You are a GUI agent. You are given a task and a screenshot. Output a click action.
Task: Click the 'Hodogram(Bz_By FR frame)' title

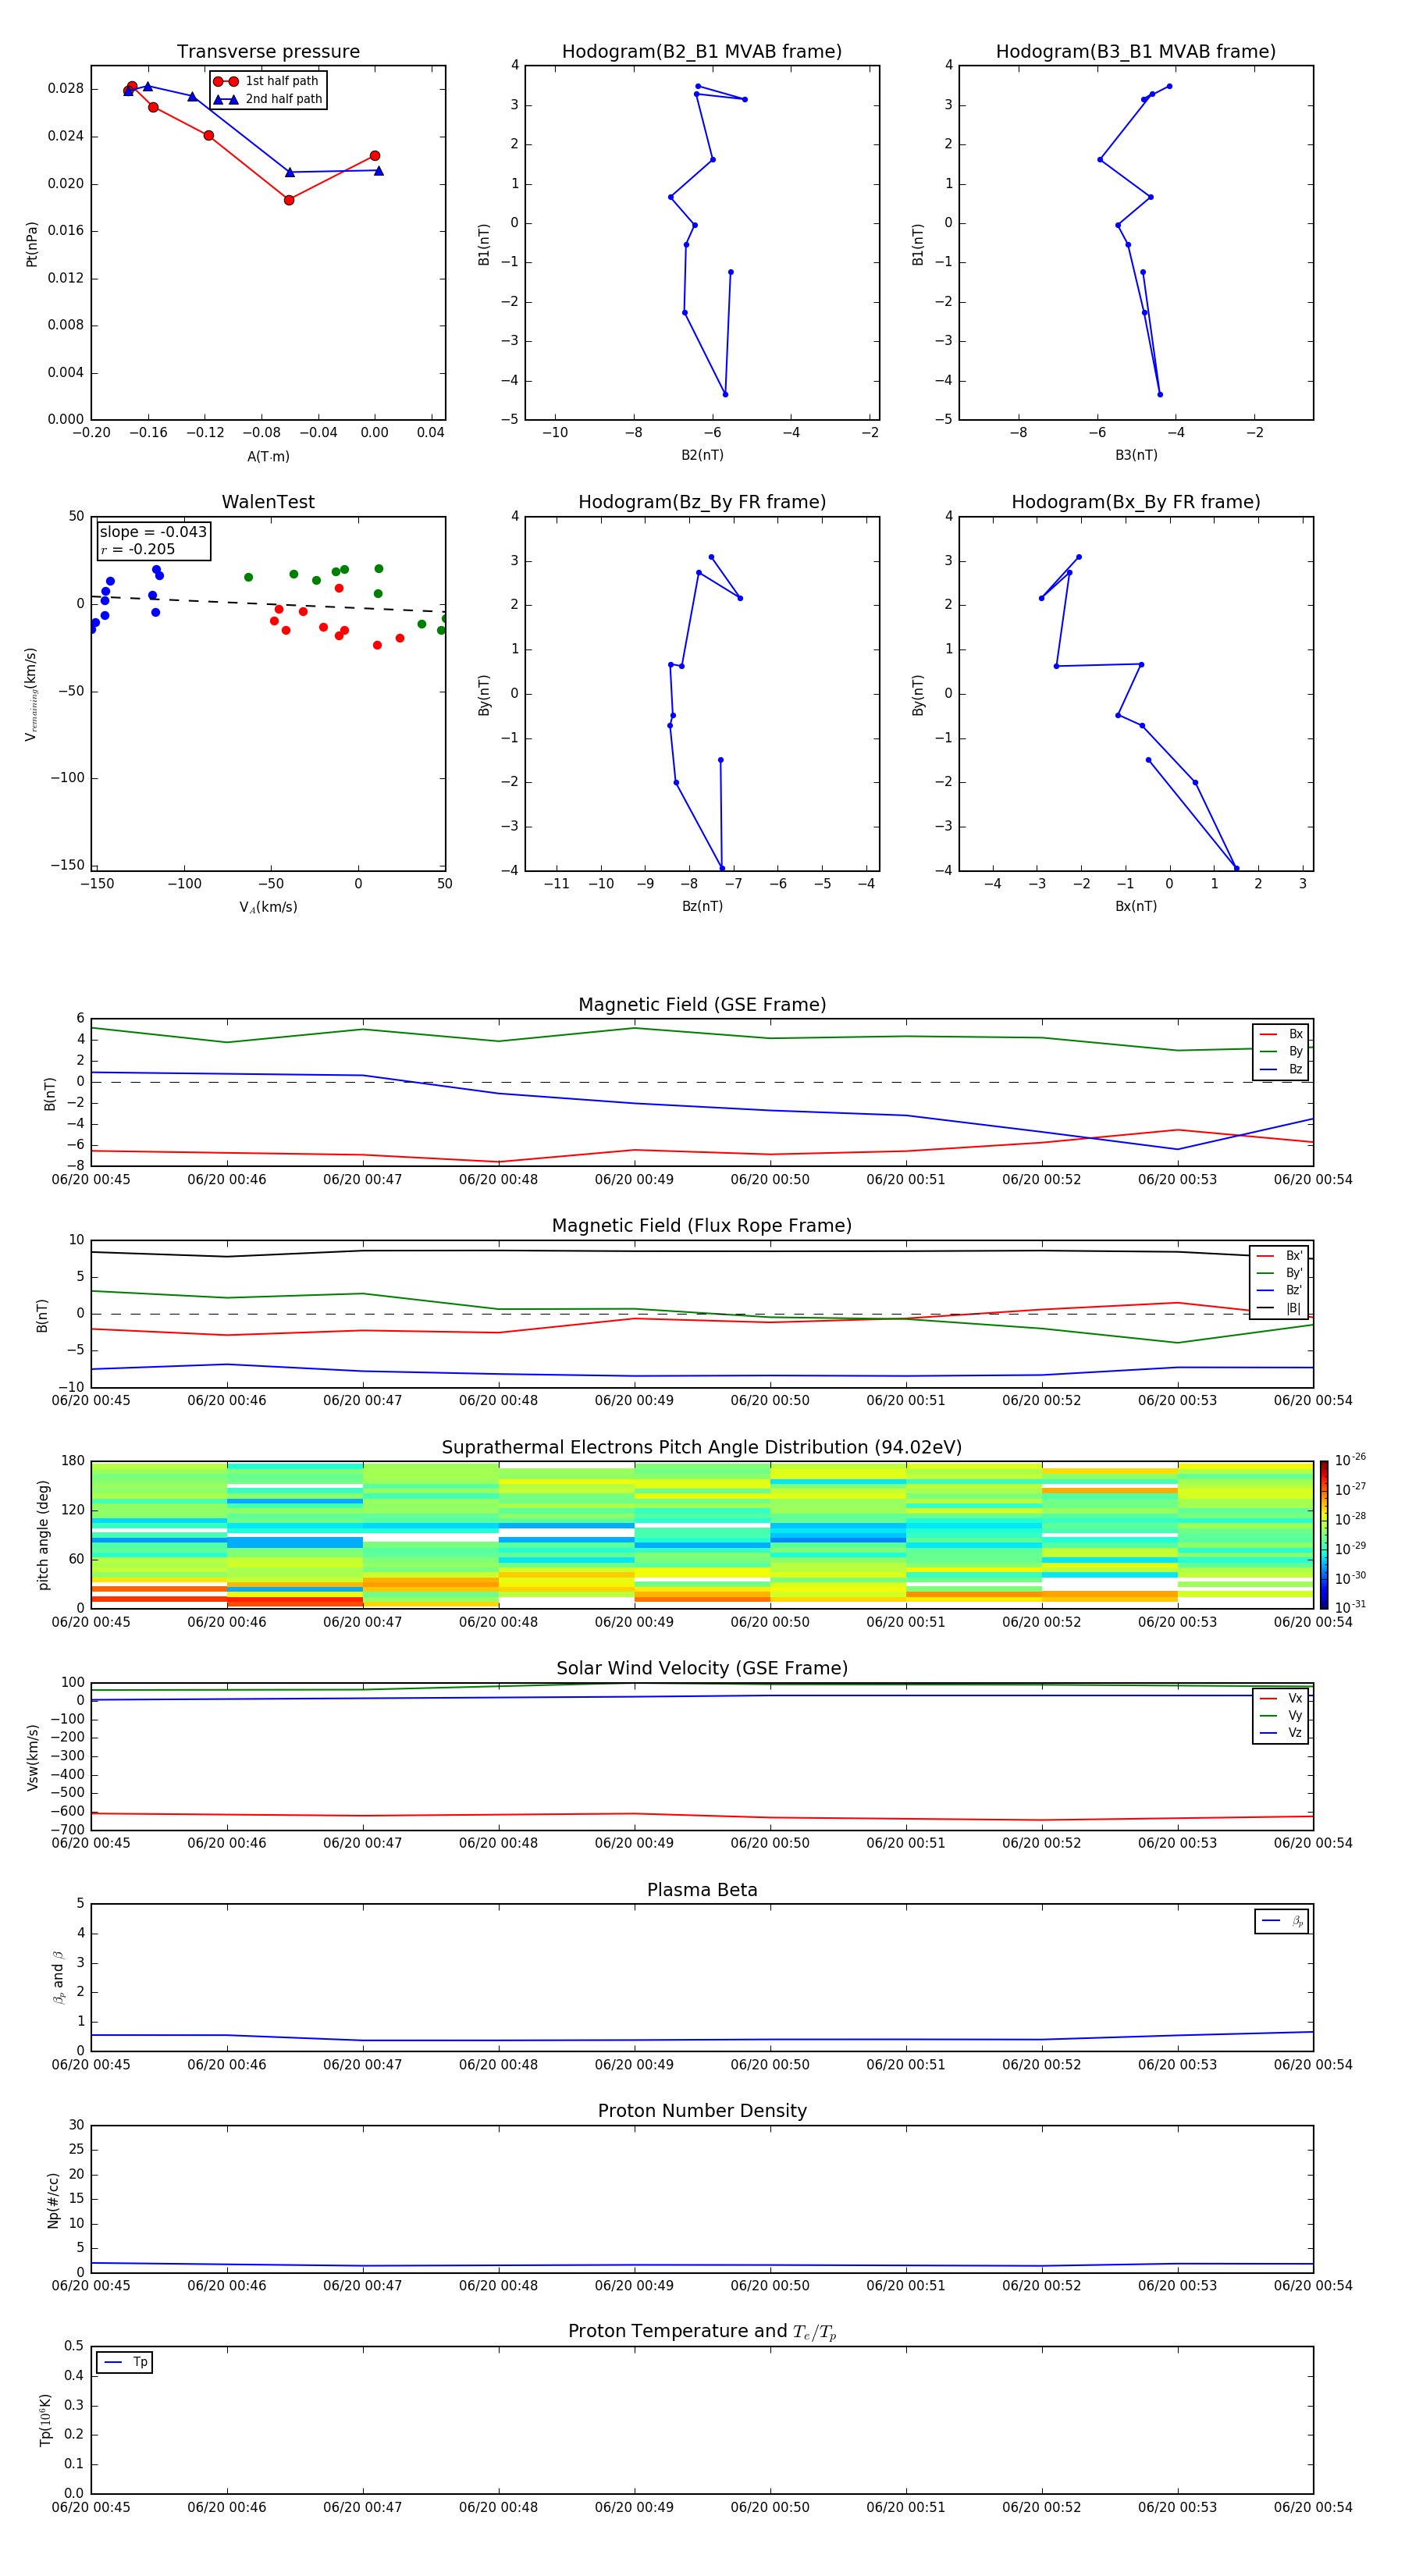coord(702,502)
